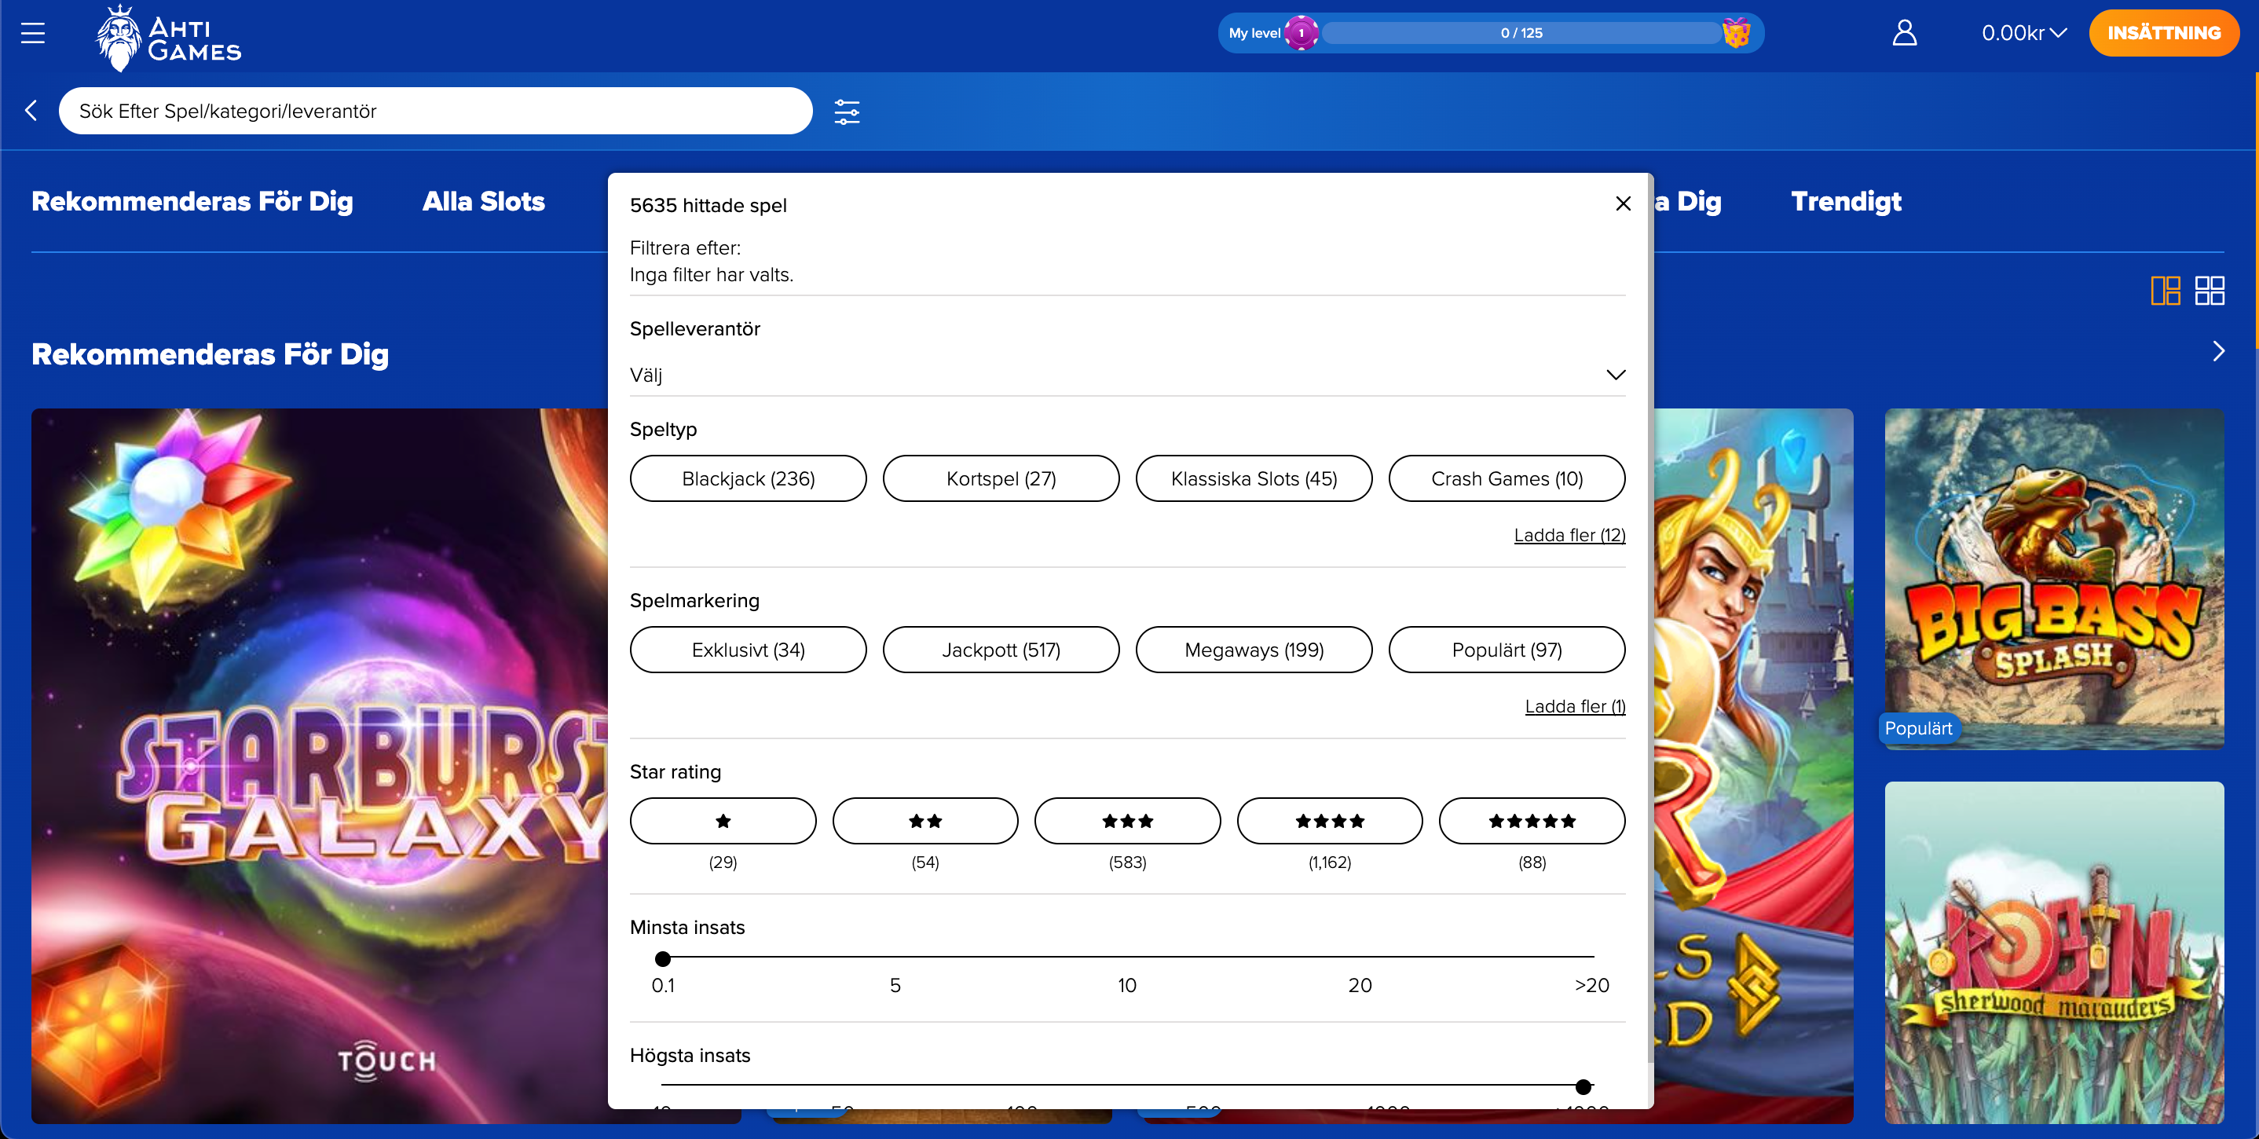Open the hamburger menu

pyautogui.click(x=32, y=33)
